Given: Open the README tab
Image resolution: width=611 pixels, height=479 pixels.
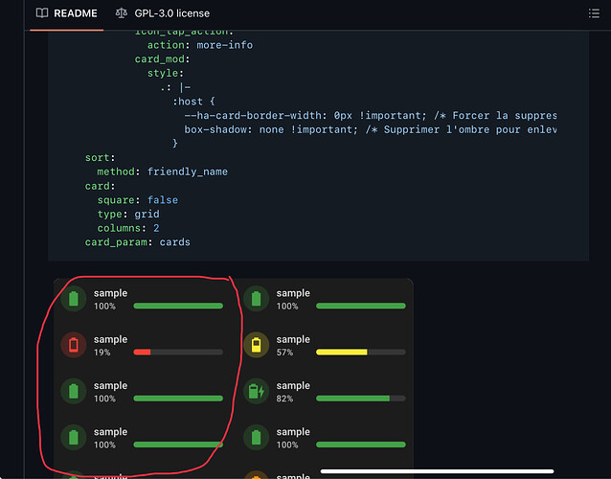Looking at the screenshot, I should (67, 13).
